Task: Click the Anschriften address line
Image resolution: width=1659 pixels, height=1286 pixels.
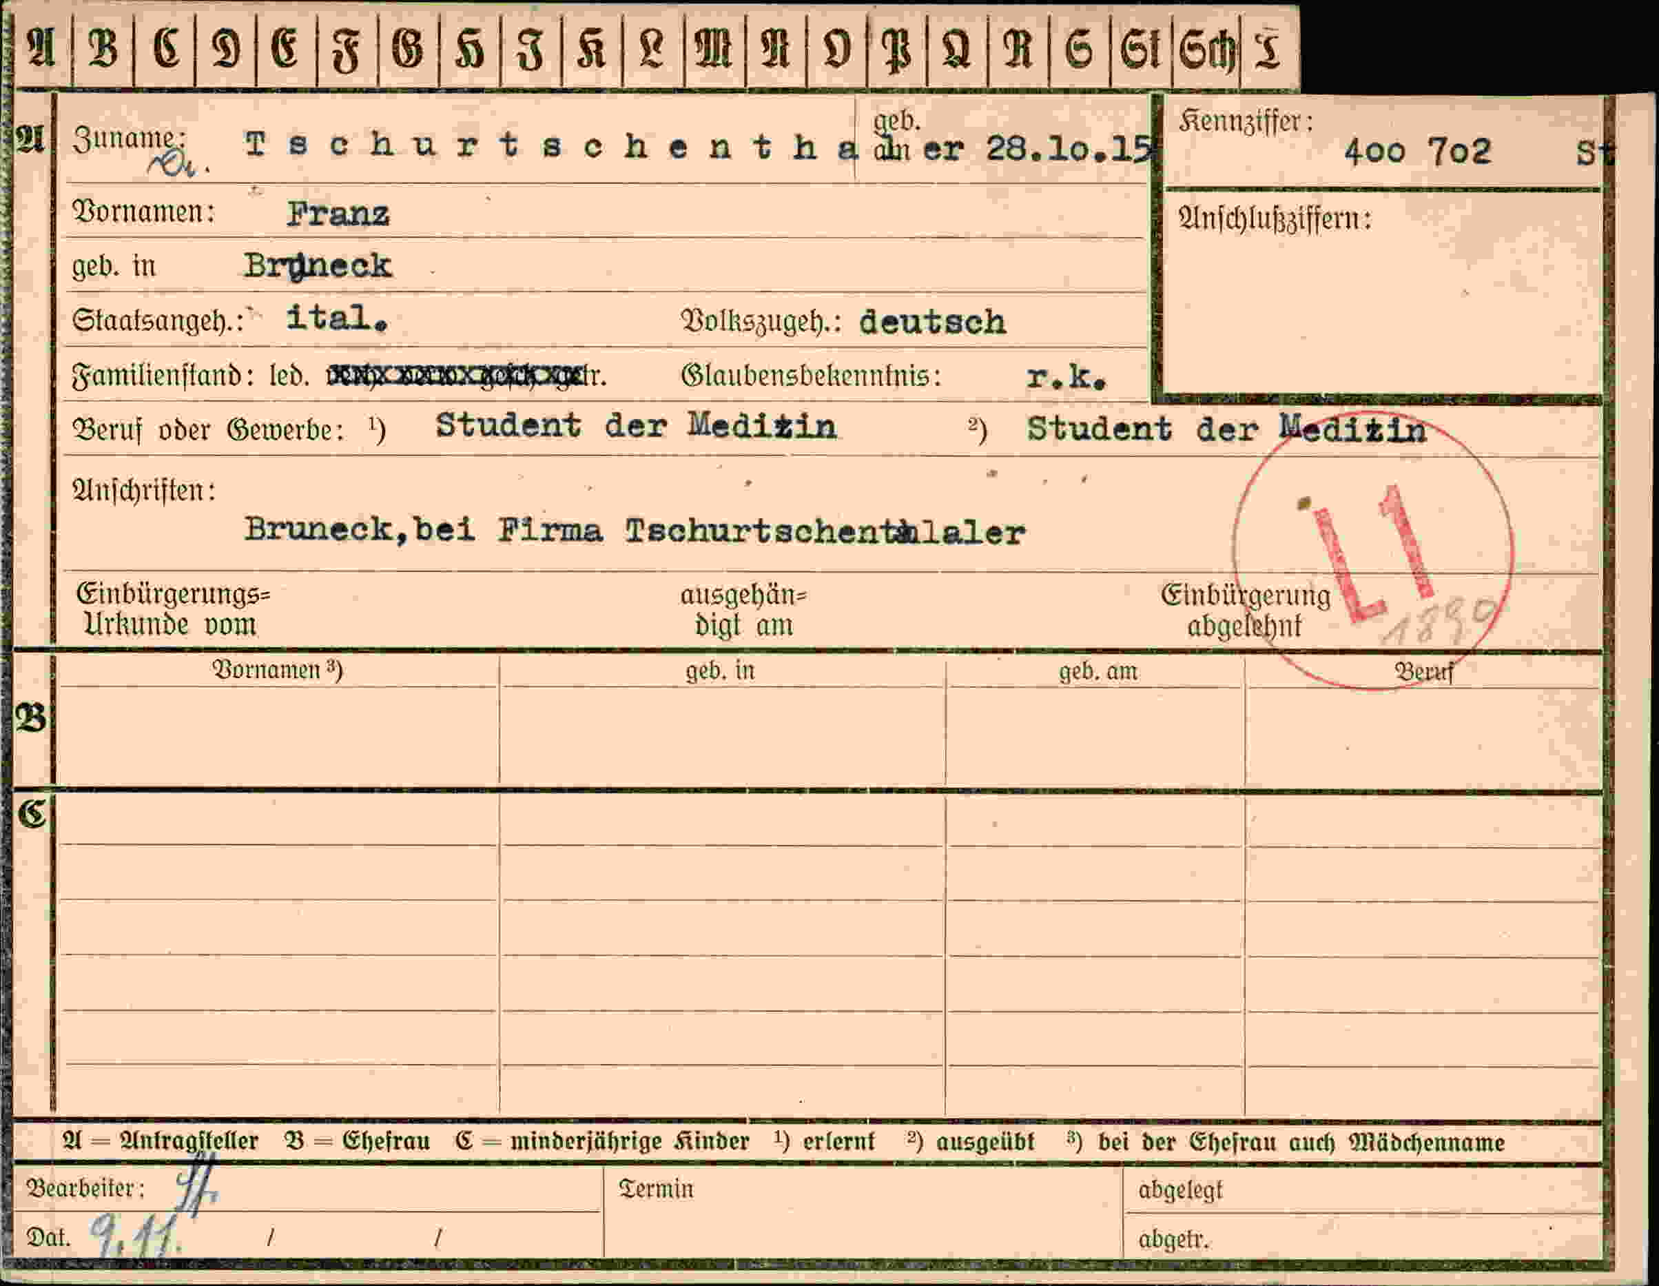Action: [x=635, y=531]
